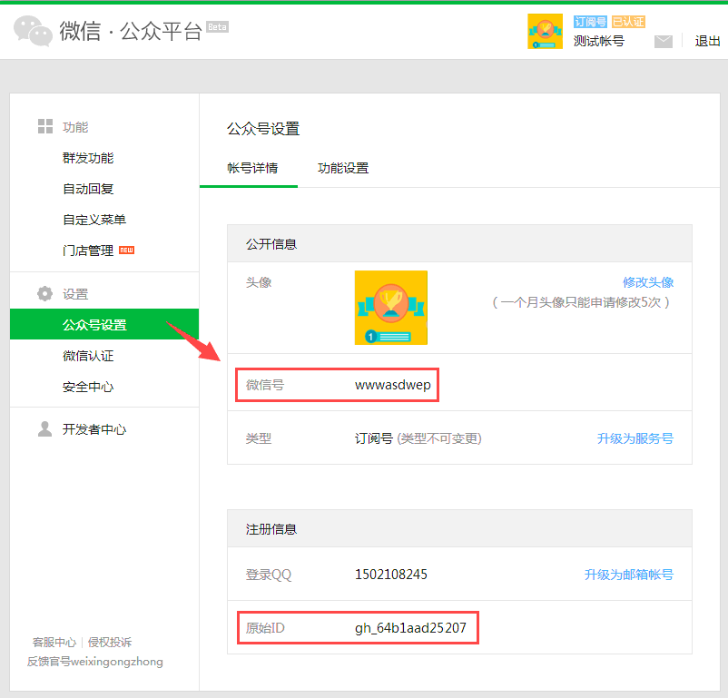Click the account avatar in header

pyautogui.click(x=545, y=32)
